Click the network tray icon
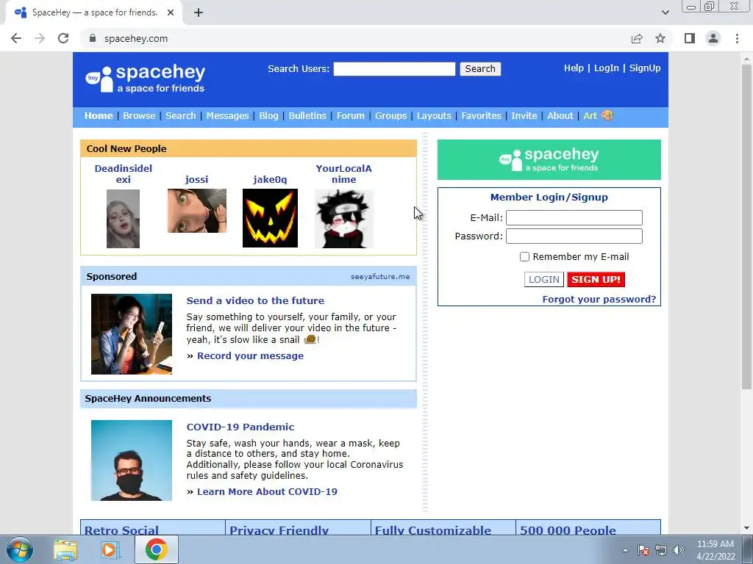Screen dimensions: 753x564 click(661, 550)
